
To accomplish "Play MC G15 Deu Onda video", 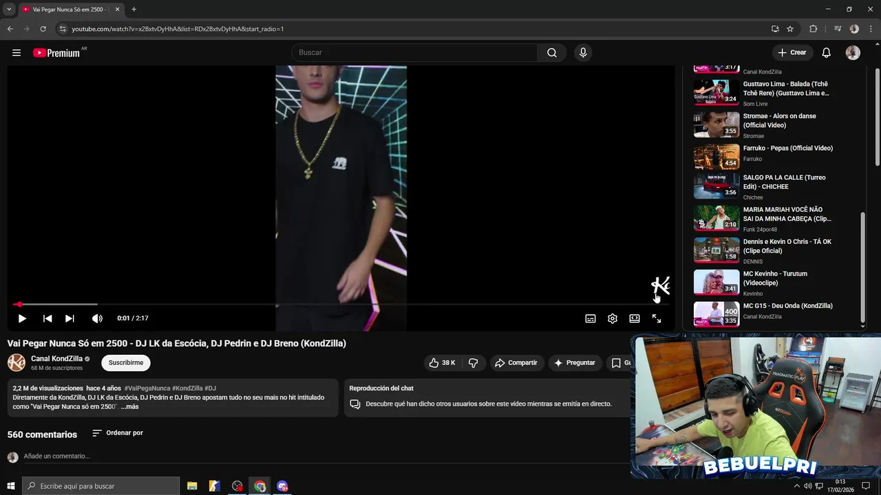I will [x=764, y=314].
